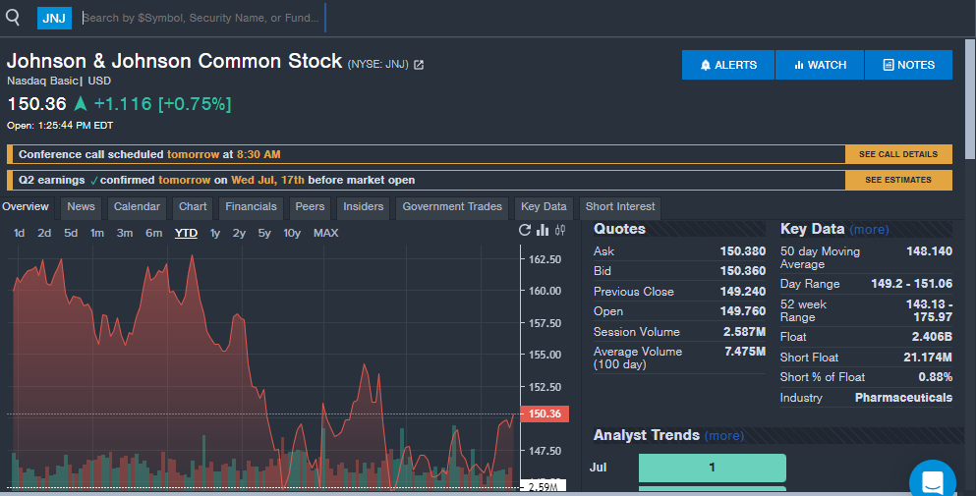Click SEE ESTIMATES button
976x496 pixels.
(898, 180)
